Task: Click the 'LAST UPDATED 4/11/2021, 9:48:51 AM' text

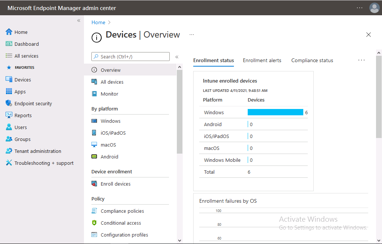Action: (x=235, y=90)
